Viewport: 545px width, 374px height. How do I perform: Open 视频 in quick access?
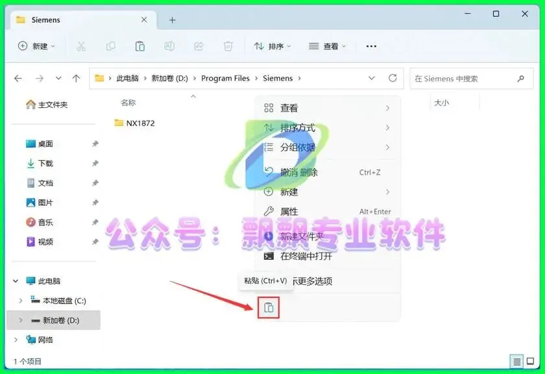40,242
